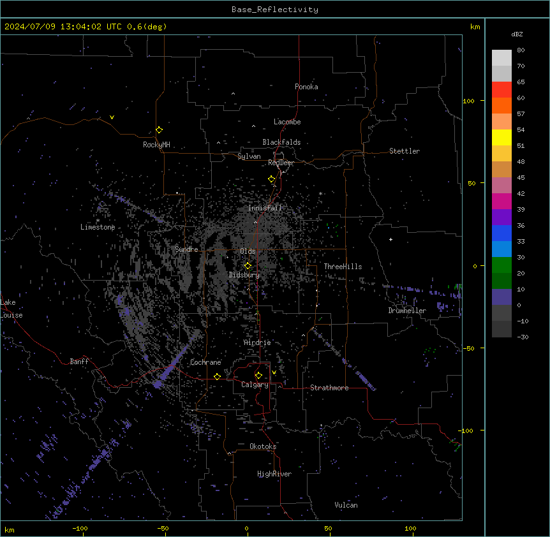The image size is (550, 537).
Task: Click the Stettler label
Action: click(405, 151)
